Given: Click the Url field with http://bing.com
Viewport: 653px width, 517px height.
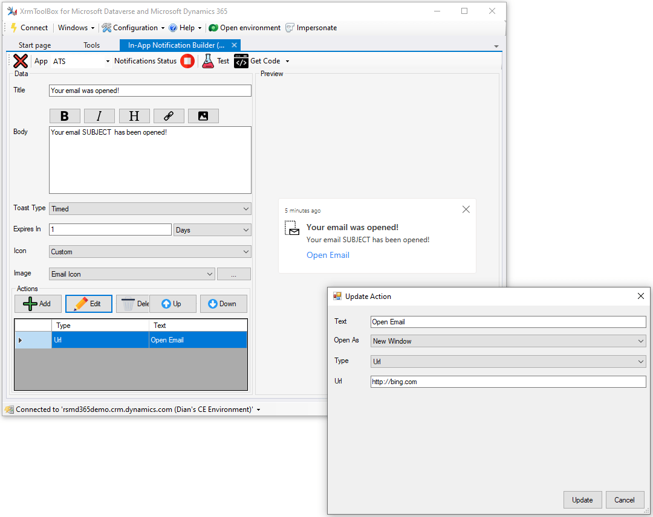Looking at the screenshot, I should pyautogui.click(x=508, y=382).
